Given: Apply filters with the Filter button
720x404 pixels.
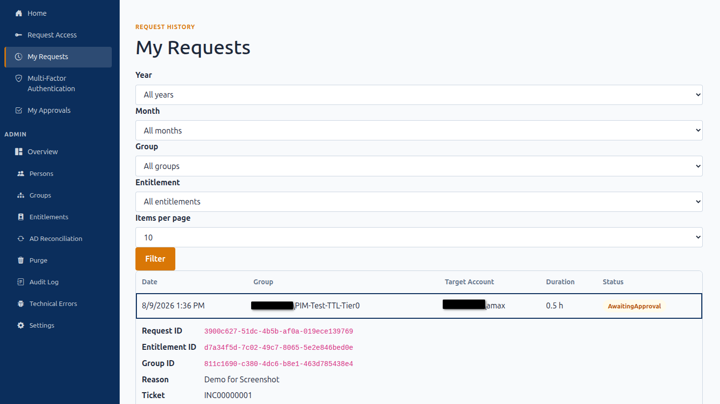Looking at the screenshot, I should click(155, 259).
